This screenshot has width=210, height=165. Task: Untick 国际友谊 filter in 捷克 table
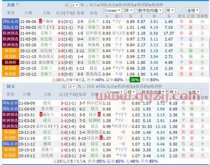(x=97, y=87)
